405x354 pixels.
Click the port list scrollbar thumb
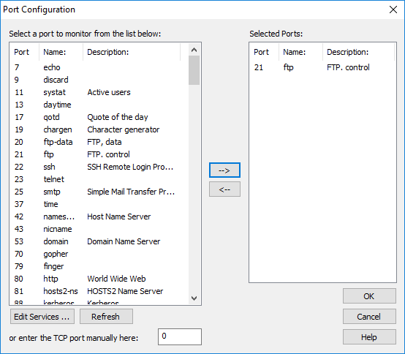[194, 70]
